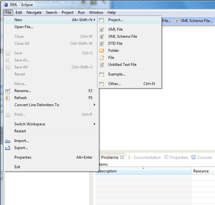
Task: Click the Properties view icon
Action: tap(166, 157)
